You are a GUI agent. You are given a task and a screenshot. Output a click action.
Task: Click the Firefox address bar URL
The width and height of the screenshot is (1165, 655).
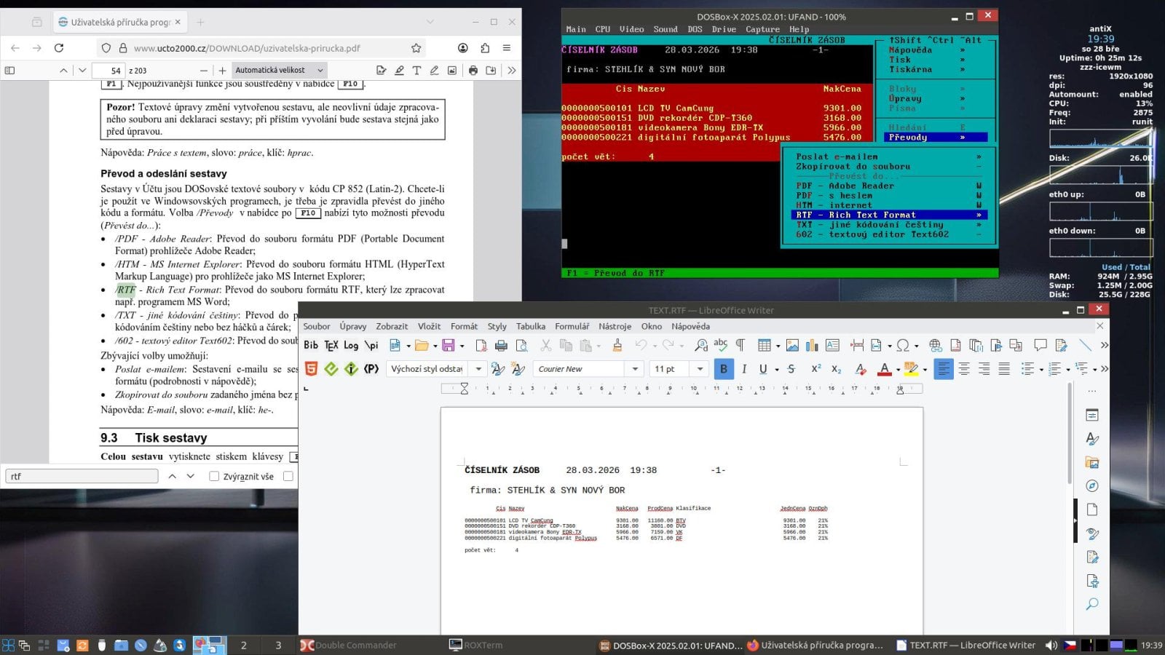click(247, 48)
